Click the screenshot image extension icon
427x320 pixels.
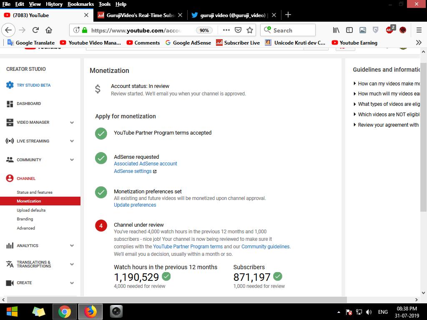click(363, 30)
